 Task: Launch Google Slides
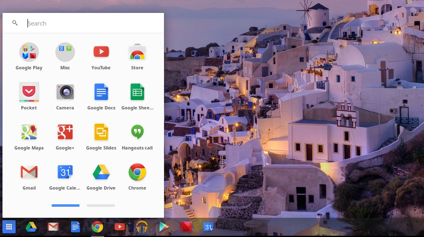click(101, 132)
